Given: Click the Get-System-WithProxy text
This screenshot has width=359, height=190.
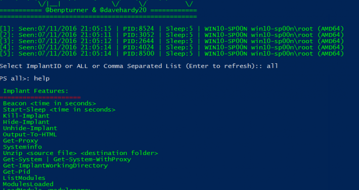Looking at the screenshot, I should 92,159.
